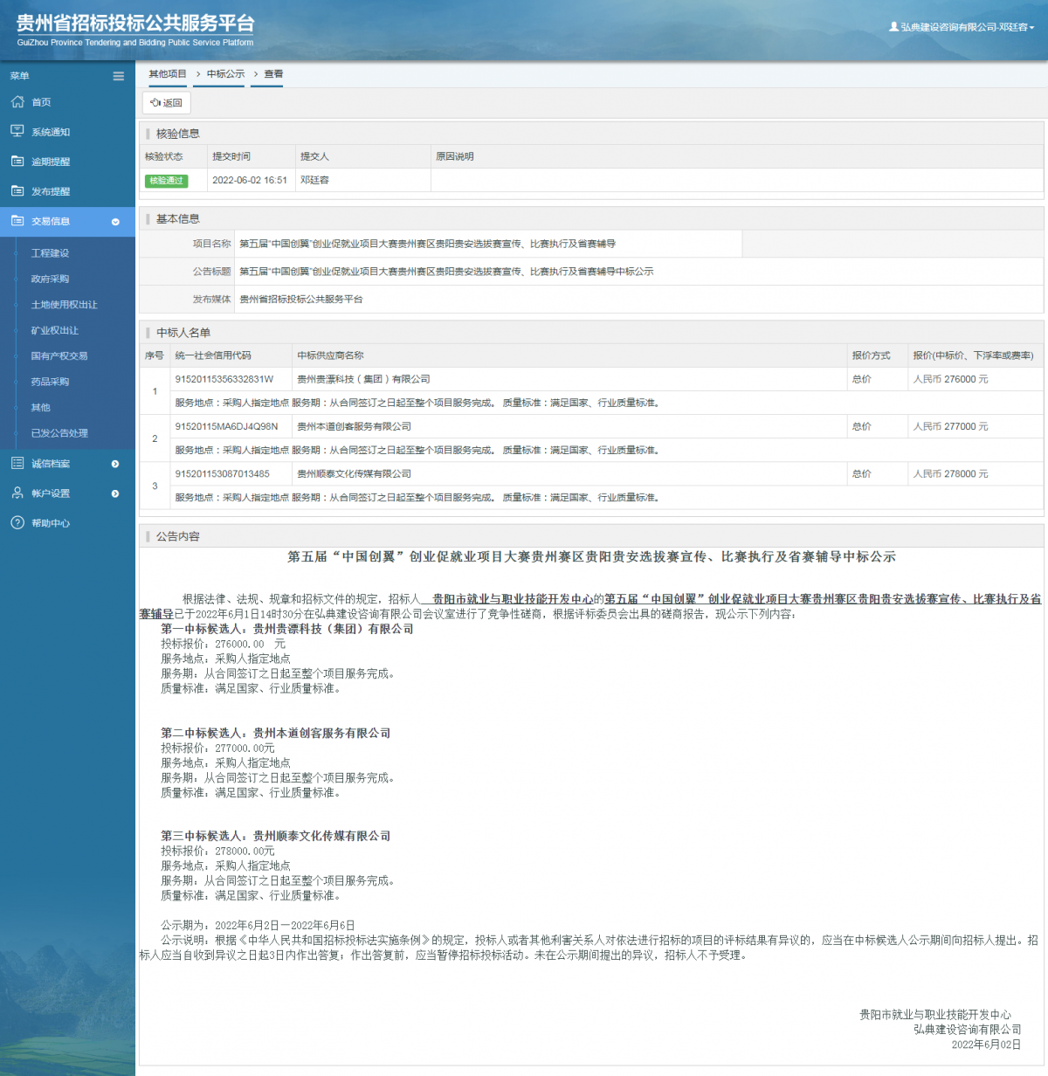
Task: Collapse the 交易信息 chevron arrow
Action: (x=115, y=222)
